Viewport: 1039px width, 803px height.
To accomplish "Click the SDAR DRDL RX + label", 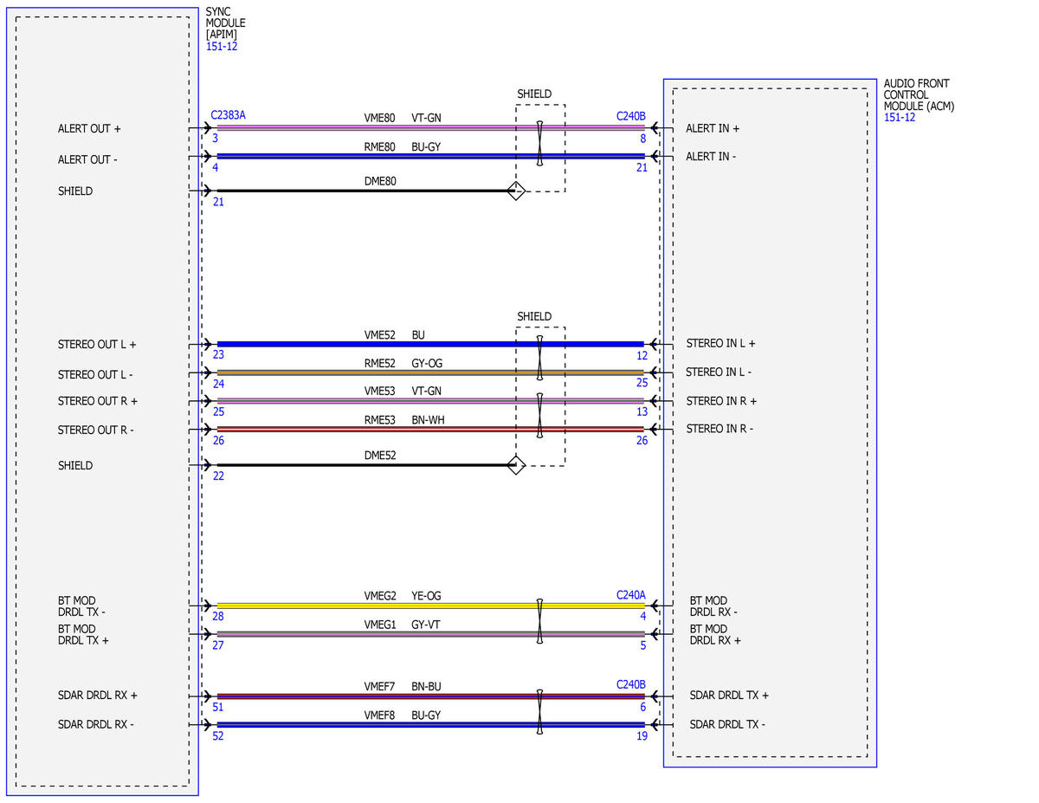I will (98, 696).
